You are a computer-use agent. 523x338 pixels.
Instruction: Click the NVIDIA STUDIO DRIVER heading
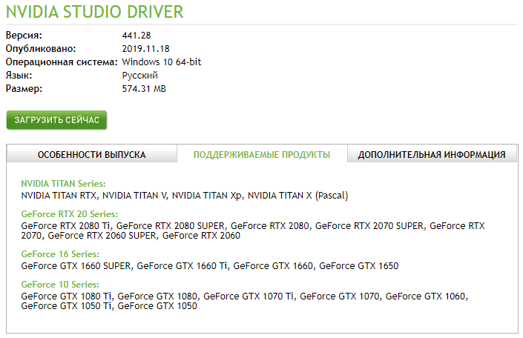coord(95,12)
